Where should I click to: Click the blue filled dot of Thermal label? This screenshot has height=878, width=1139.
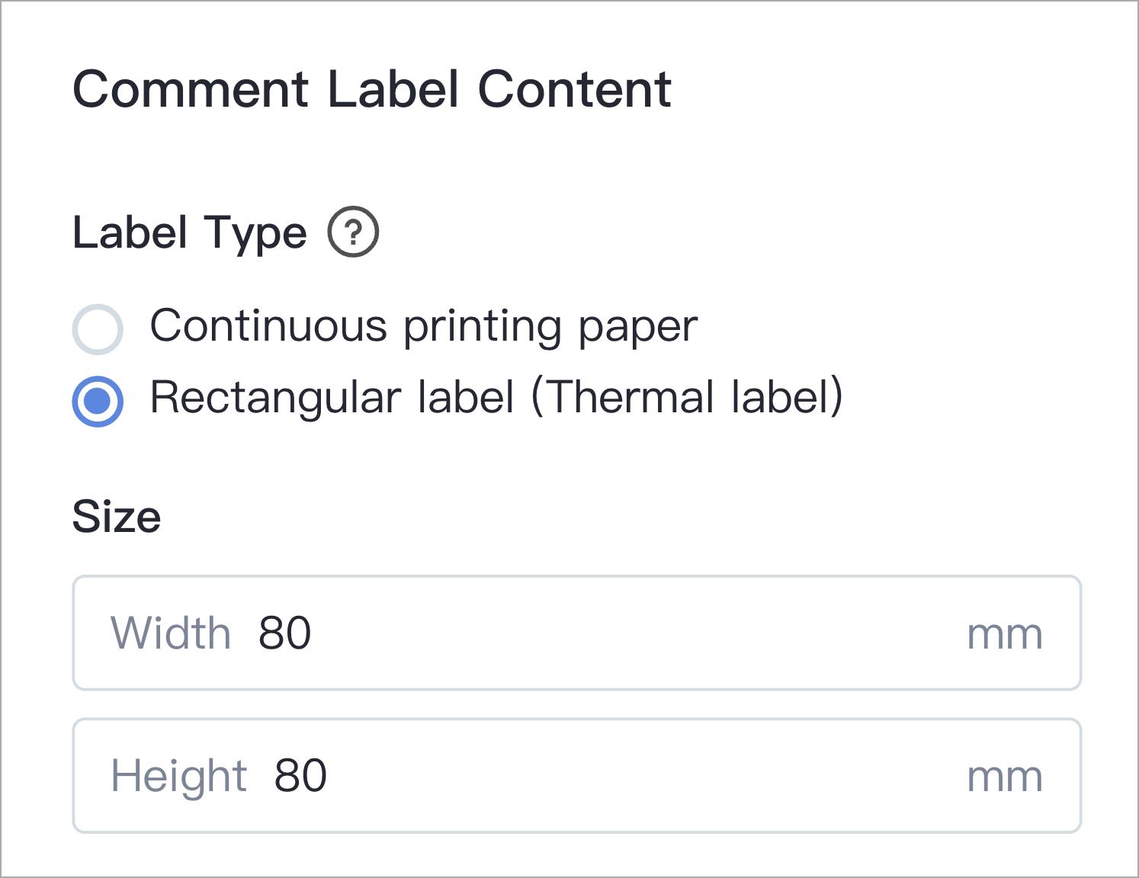coord(98,401)
